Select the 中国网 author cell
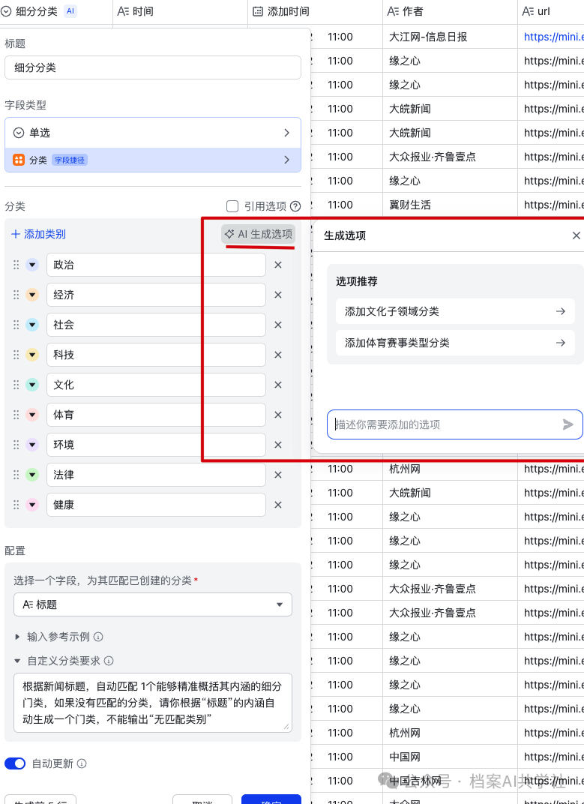This screenshot has width=584, height=804. tap(450, 757)
